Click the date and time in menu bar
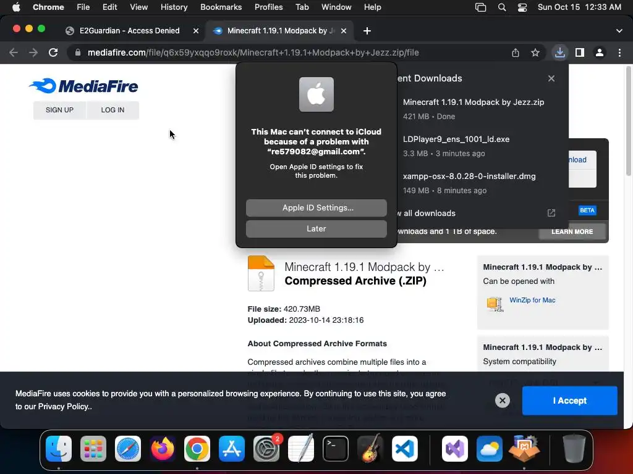This screenshot has width=633, height=474. point(579,7)
